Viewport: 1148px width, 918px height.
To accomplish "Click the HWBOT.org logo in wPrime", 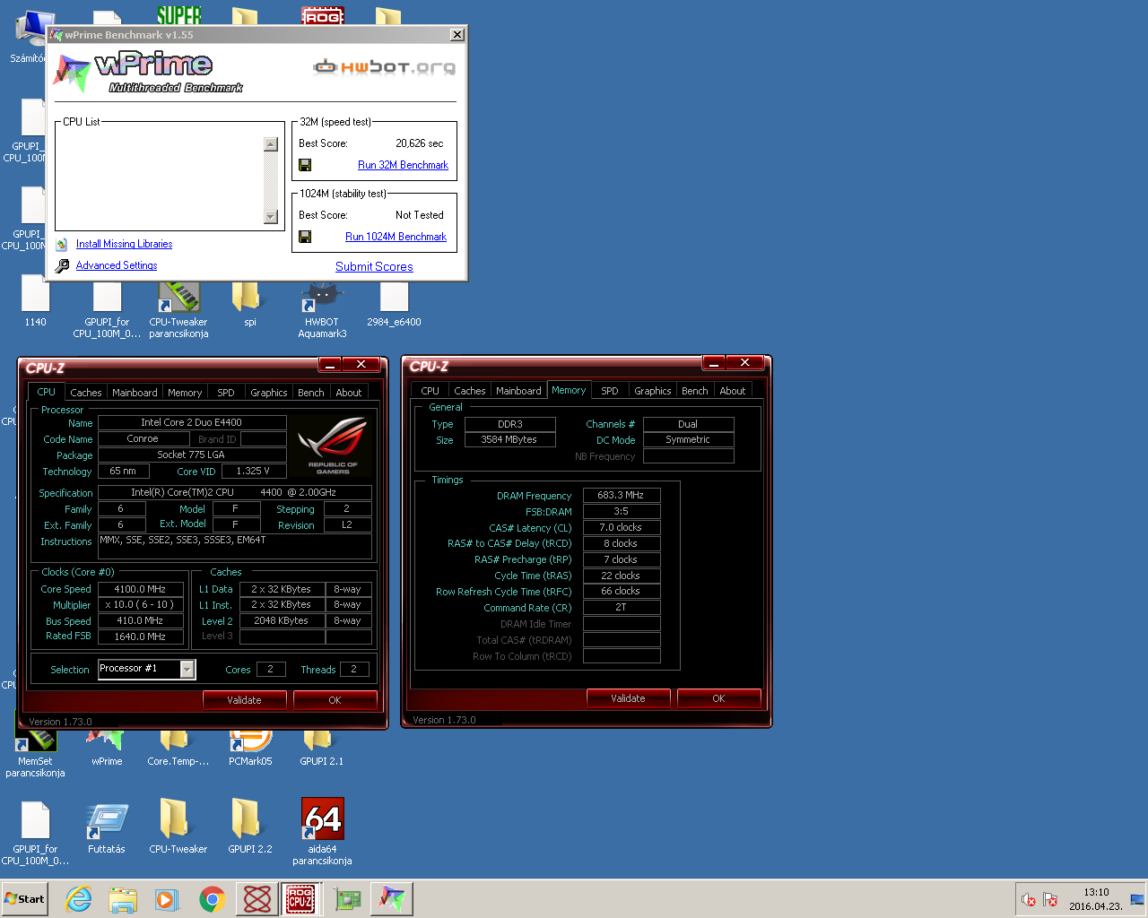I will (384, 66).
